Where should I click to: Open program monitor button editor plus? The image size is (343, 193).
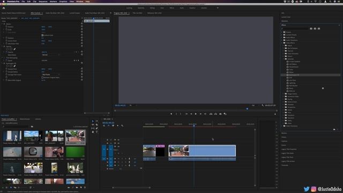point(275,114)
